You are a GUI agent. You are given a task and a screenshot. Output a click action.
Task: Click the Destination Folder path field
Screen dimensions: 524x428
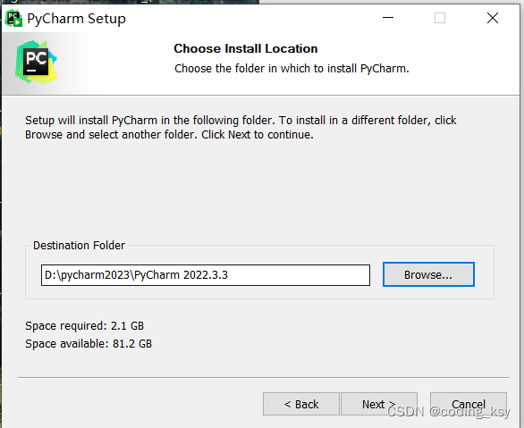pyautogui.click(x=205, y=275)
